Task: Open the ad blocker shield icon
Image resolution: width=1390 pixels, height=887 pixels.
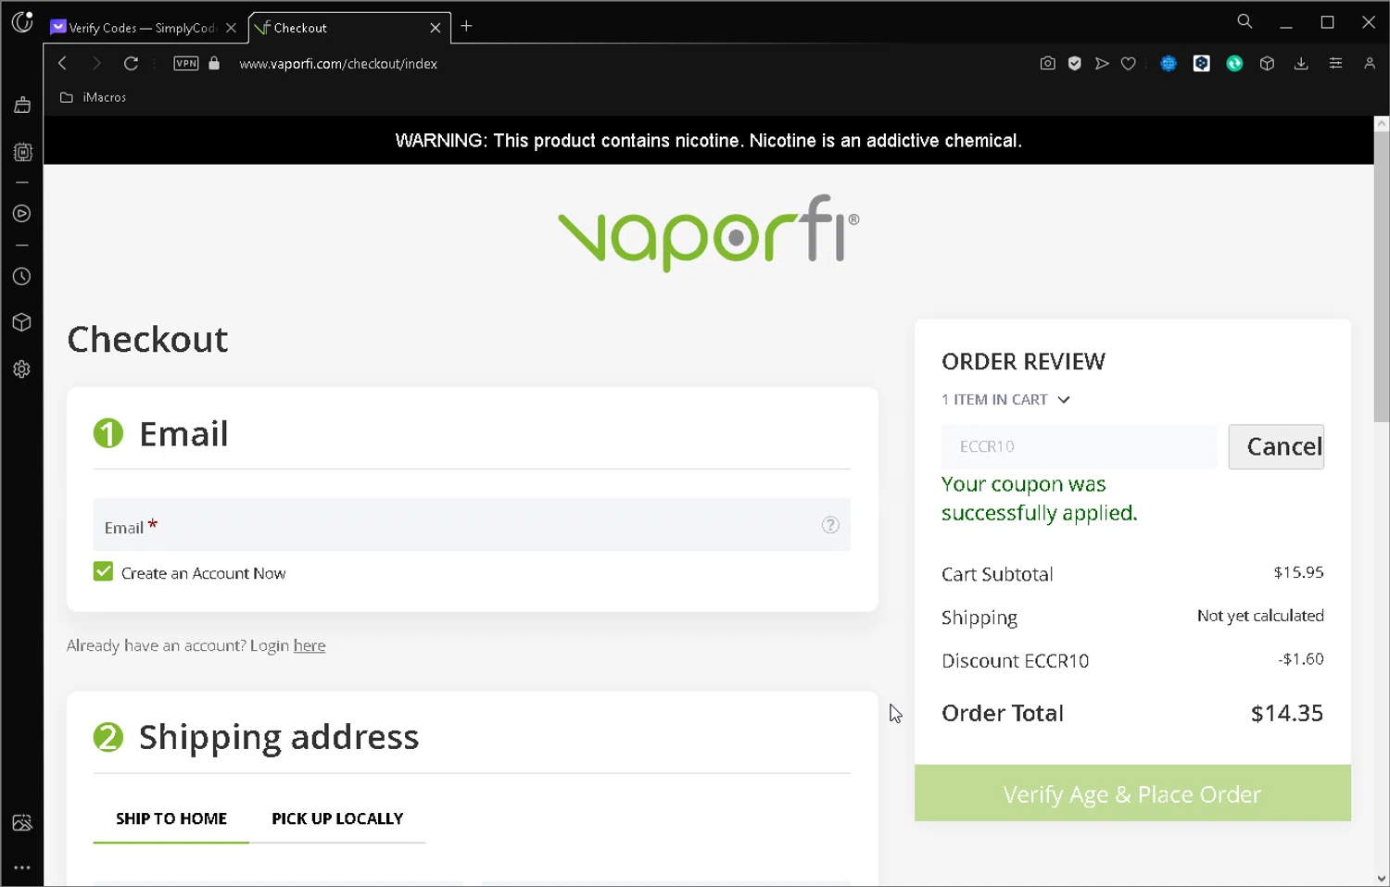Action: point(1074,63)
